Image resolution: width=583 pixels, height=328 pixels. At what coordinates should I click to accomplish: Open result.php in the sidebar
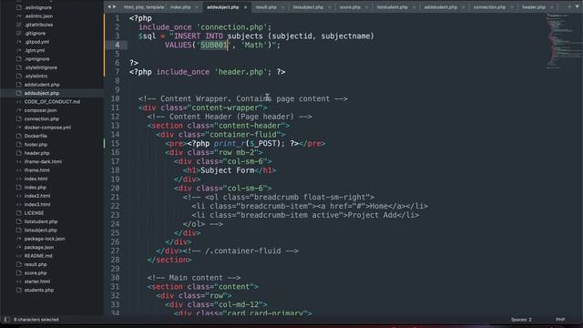click(36, 264)
